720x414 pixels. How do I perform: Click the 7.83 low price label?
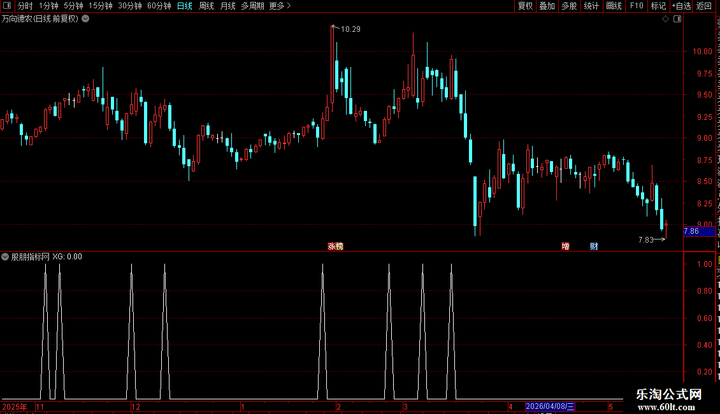pos(645,239)
